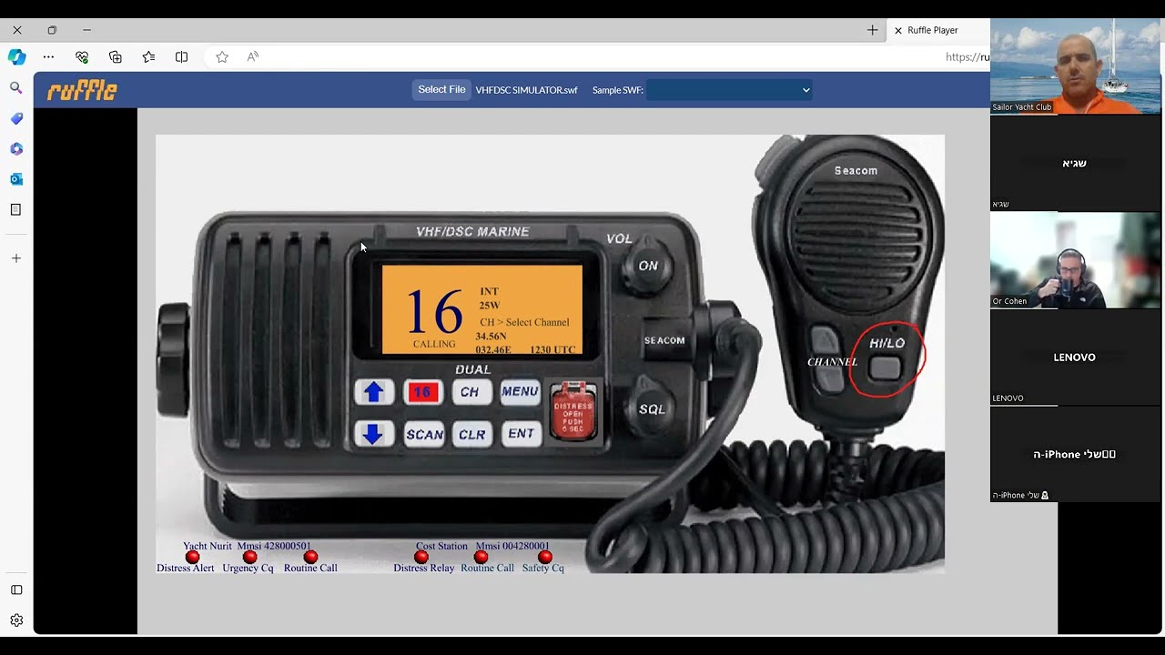Open the Sample SWF dropdown
Screen dimensions: 1165x655
point(729,90)
